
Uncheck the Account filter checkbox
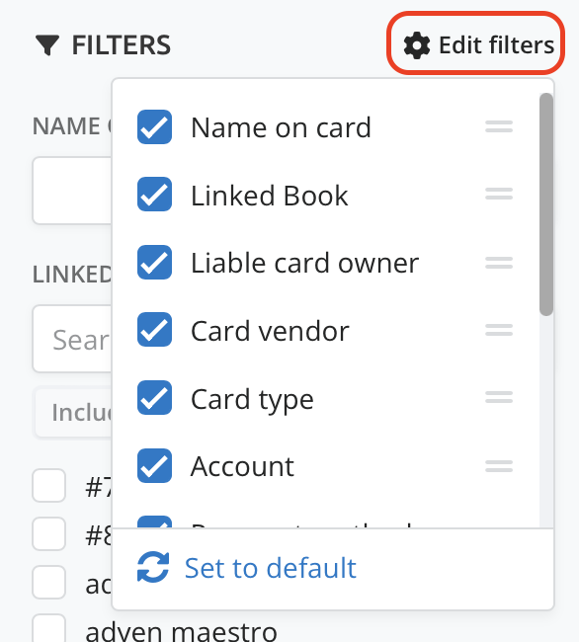[x=154, y=465]
